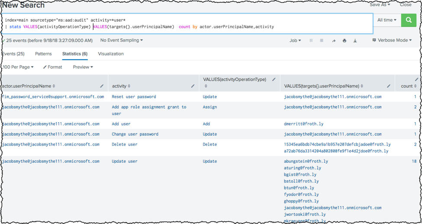Open the Save As dropdown
The image size is (422, 224).
(x=380, y=5)
